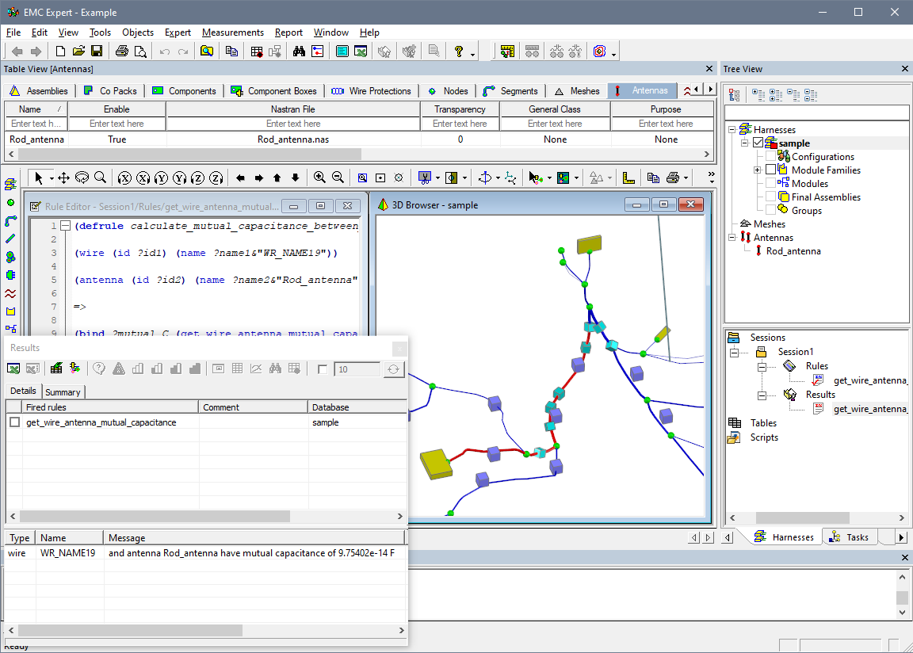Open the Measurements menu
Screen dimensions: 913x653
pos(232,32)
